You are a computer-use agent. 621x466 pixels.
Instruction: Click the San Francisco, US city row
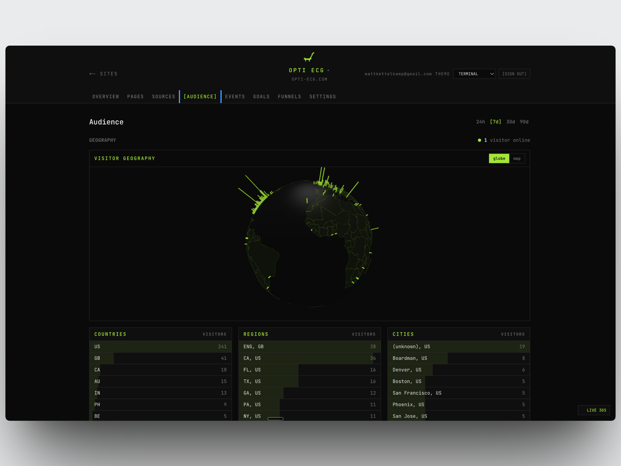click(459, 393)
